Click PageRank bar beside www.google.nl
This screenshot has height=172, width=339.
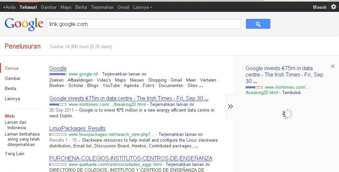coord(58,74)
